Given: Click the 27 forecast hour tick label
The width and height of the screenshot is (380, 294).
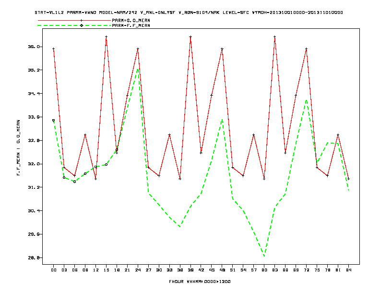Looking at the screenshot, I should click(x=148, y=270).
